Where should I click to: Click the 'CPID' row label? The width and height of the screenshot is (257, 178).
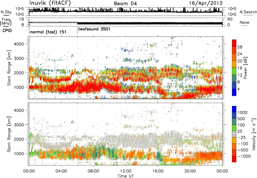(7, 31)
